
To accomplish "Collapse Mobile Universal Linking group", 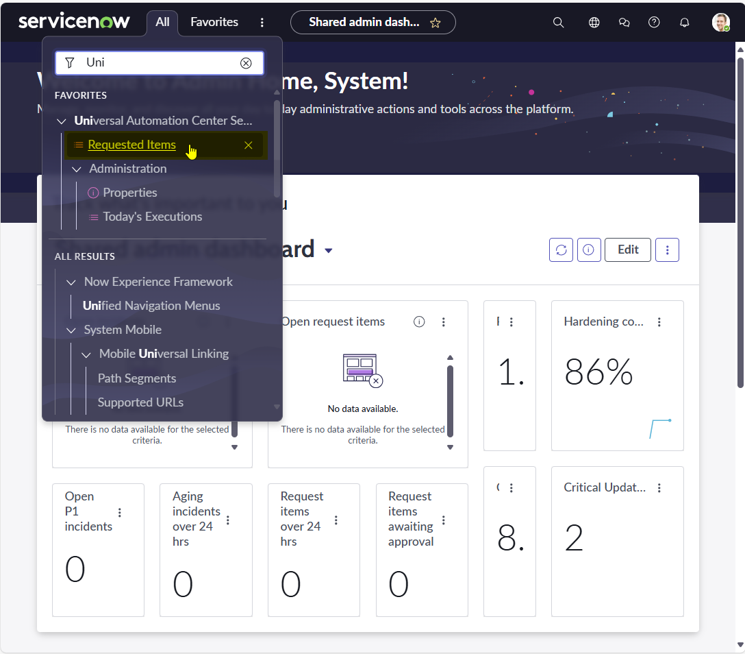I will (x=86, y=355).
